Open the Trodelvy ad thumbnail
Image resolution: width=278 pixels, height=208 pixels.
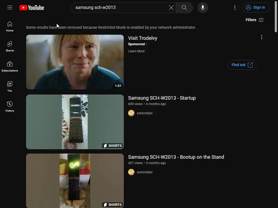click(x=75, y=62)
